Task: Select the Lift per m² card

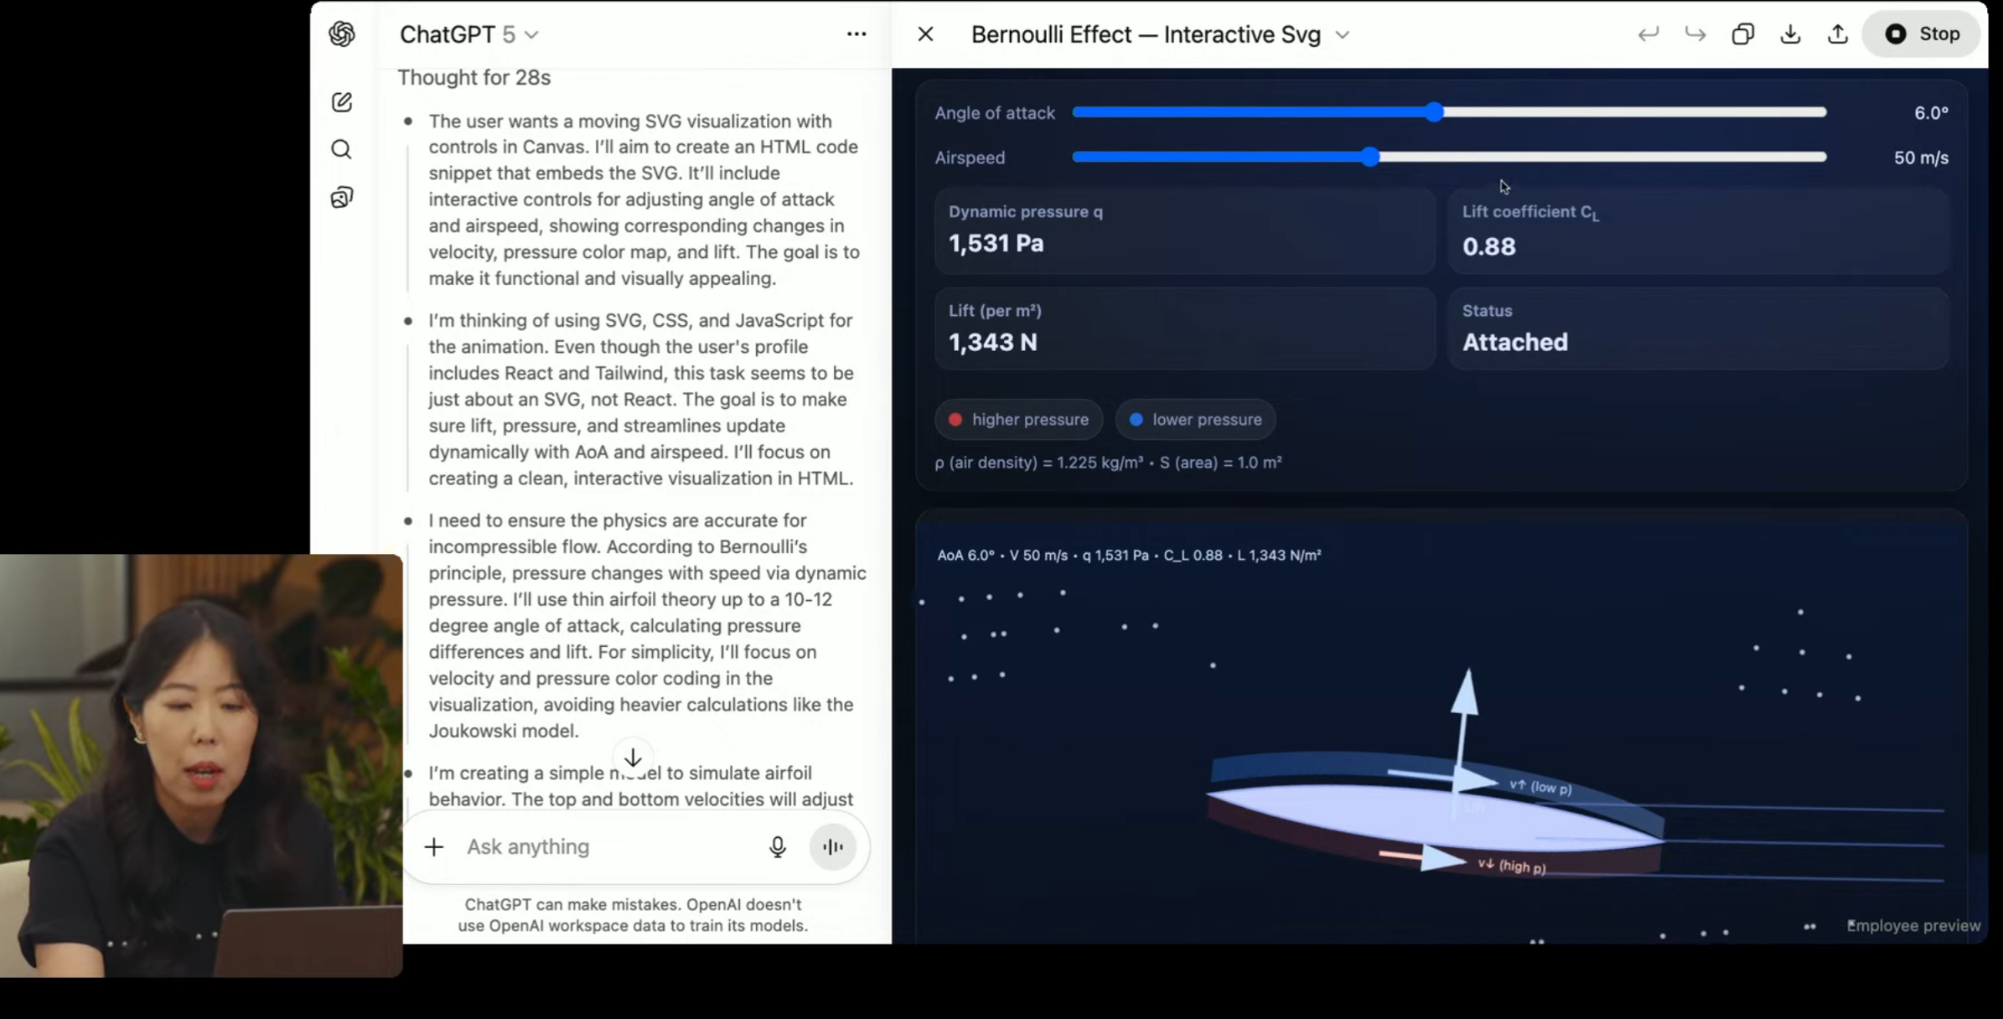Action: pyautogui.click(x=1185, y=328)
